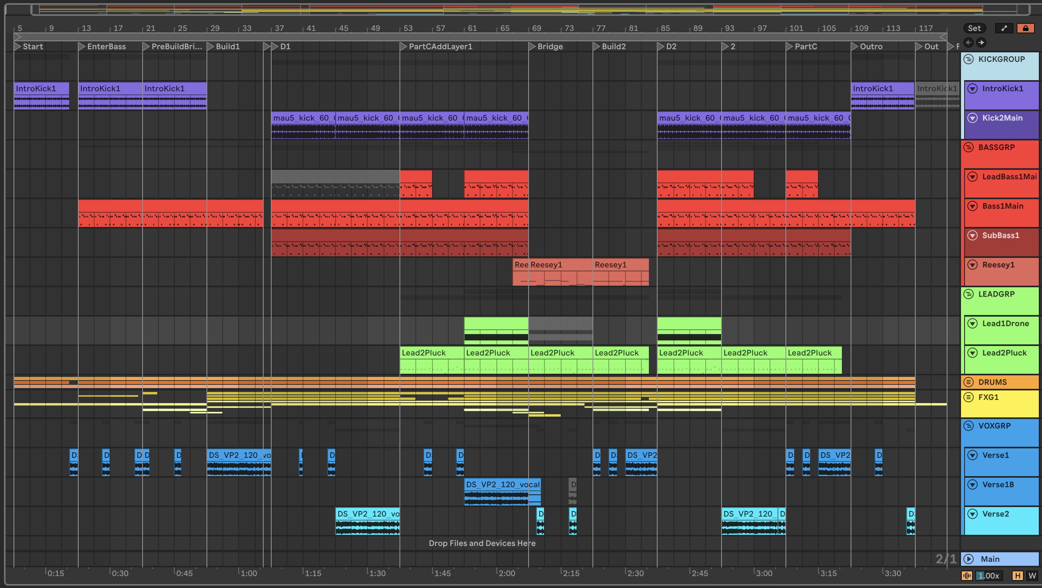Image resolution: width=1042 pixels, height=588 pixels.
Task: Click the 1.00x waveform zoom value
Action: click(x=989, y=575)
